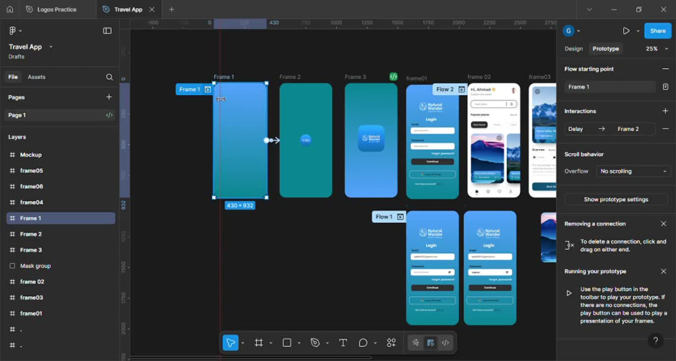The image size is (676, 361).
Task: Switch to the Assets tab
Action: pyautogui.click(x=37, y=77)
